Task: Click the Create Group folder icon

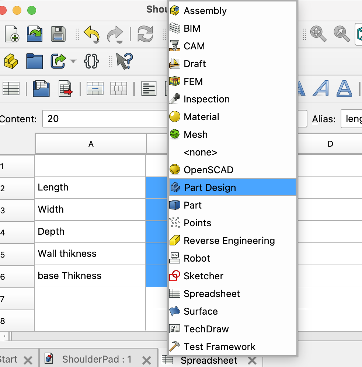Action: [x=35, y=61]
